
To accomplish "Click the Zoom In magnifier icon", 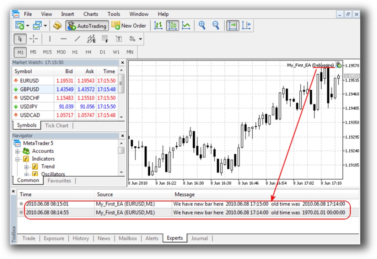I will click(x=202, y=25).
